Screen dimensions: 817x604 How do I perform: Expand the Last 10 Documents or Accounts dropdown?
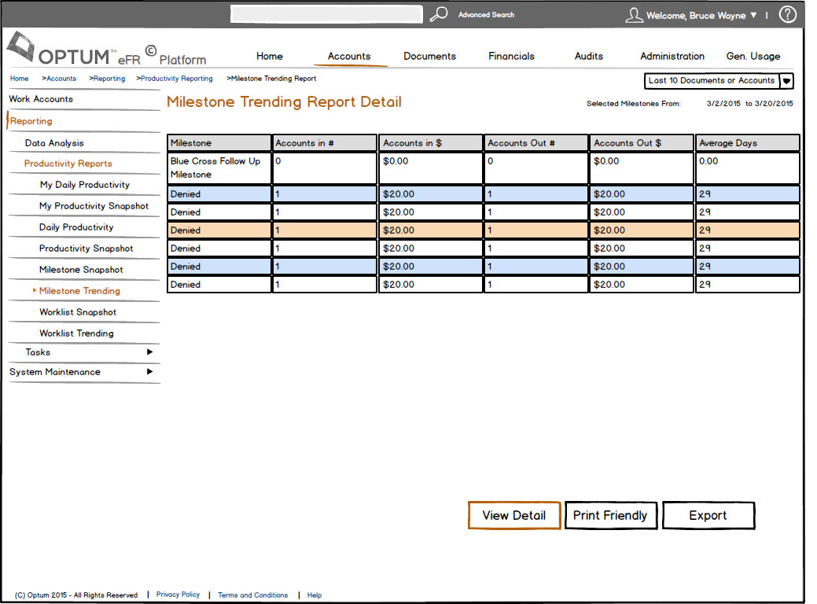(x=786, y=81)
